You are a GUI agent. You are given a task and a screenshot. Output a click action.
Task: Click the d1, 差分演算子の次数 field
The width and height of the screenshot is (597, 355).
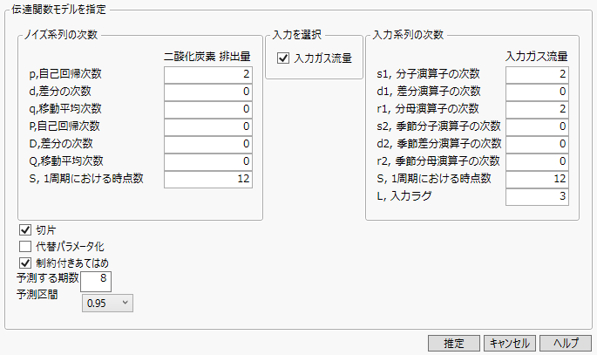537,92
